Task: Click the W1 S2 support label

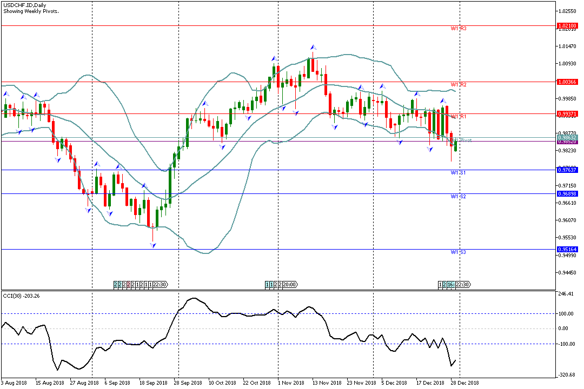Action: pos(459,197)
